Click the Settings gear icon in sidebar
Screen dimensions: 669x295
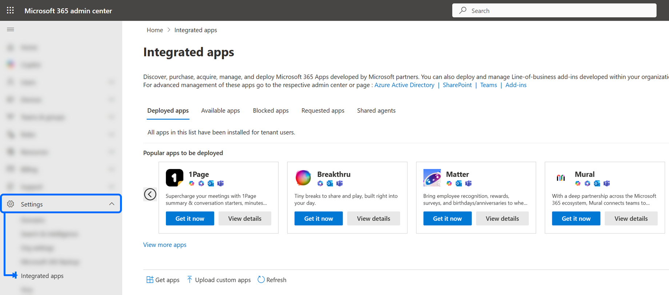[11, 204]
